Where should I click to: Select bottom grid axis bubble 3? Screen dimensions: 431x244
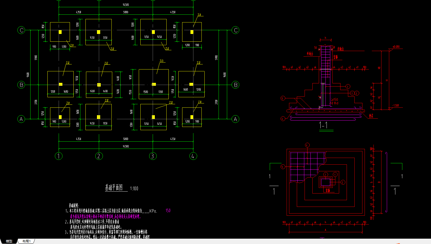click(x=153, y=156)
